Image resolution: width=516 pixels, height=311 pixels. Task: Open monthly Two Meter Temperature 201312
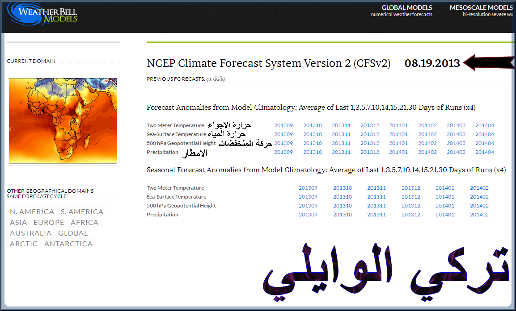pos(370,125)
